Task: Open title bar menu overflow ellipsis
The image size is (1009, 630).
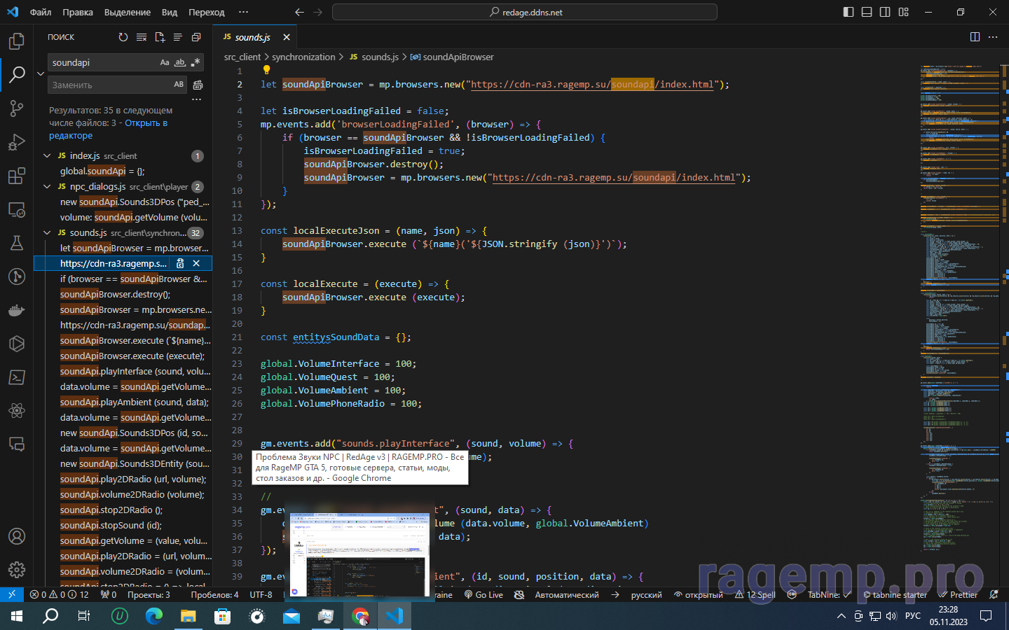Action: tap(243, 12)
